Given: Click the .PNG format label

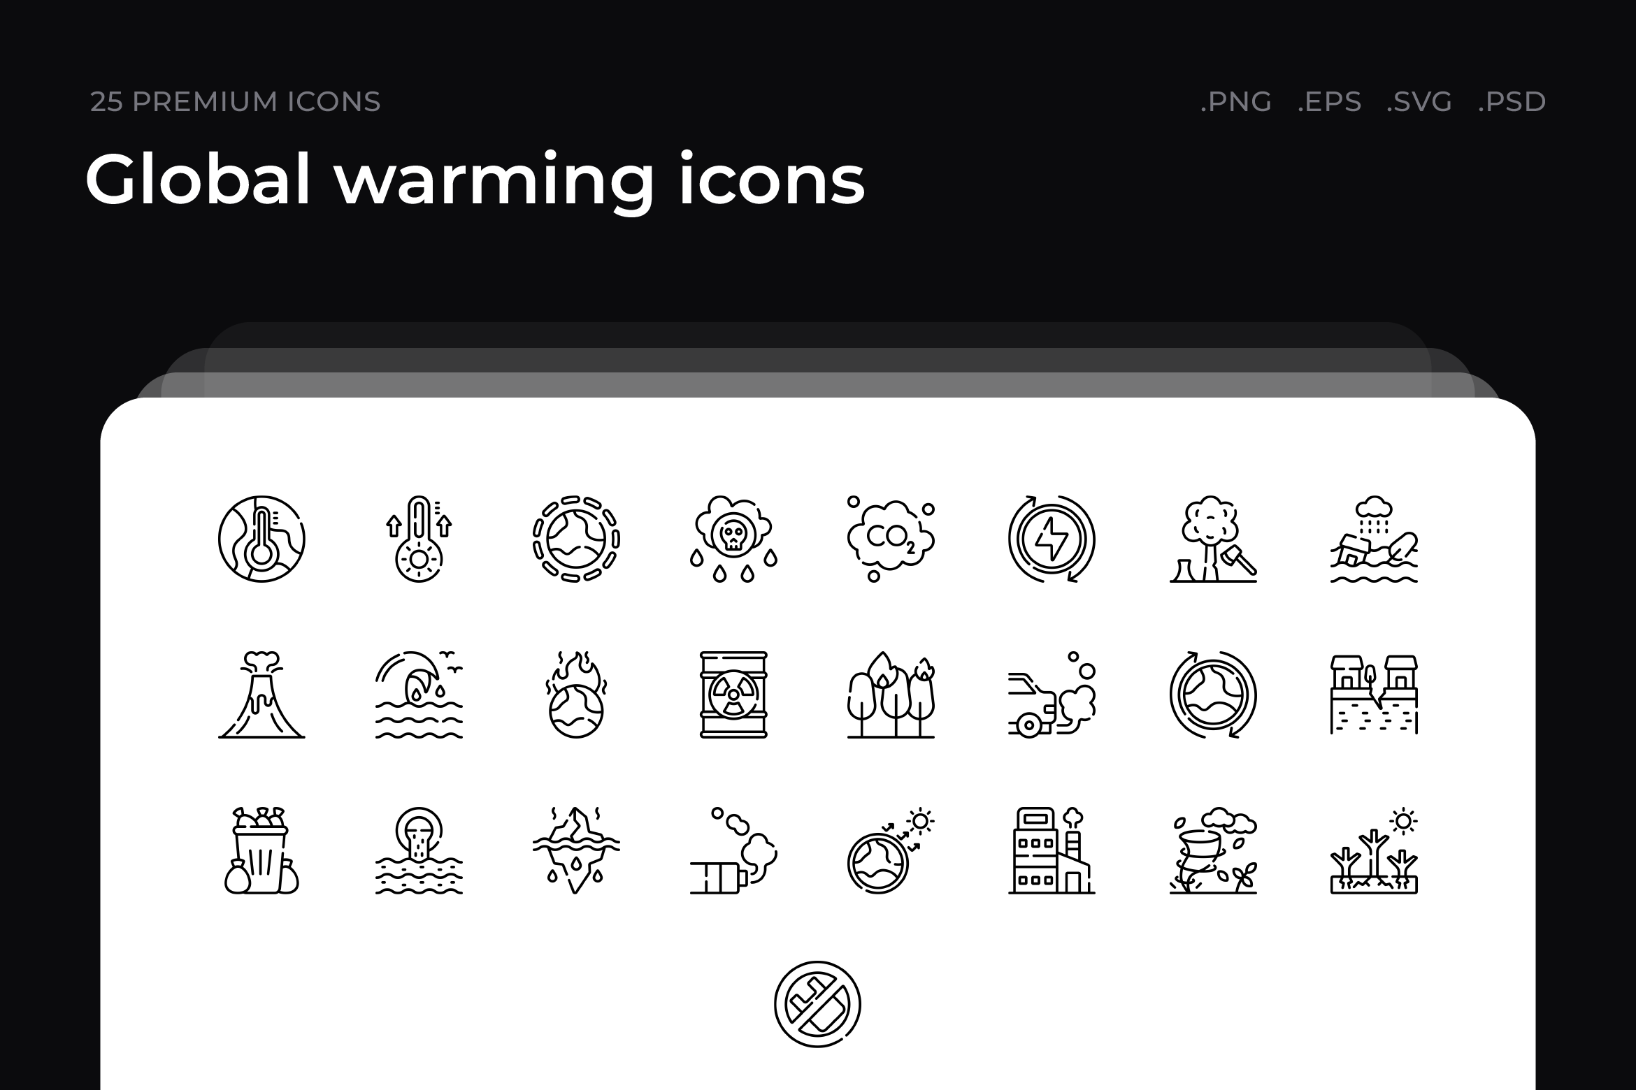Looking at the screenshot, I should (1236, 102).
